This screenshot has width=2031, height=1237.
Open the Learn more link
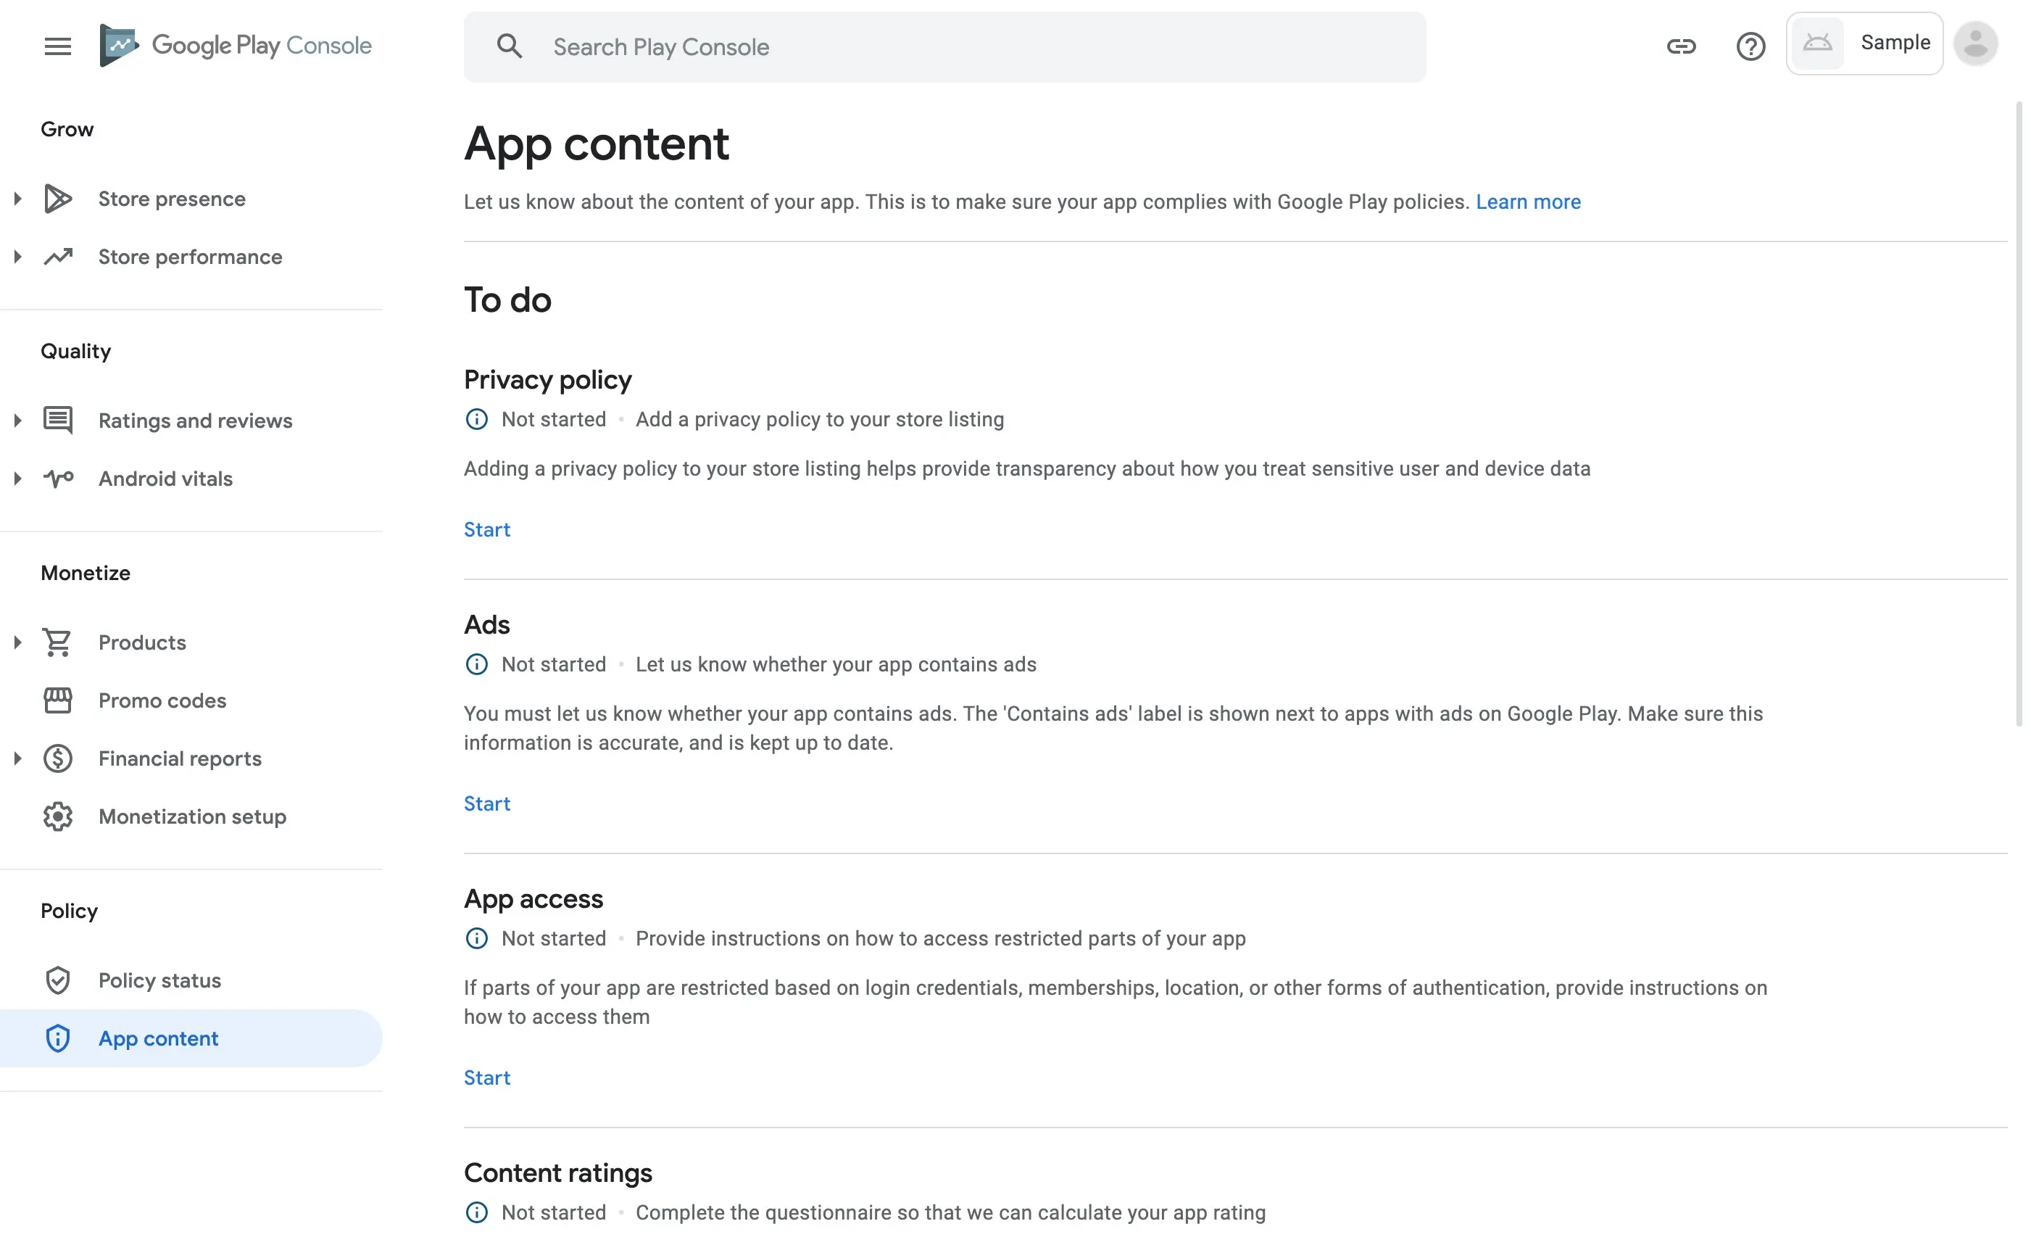point(1527,202)
